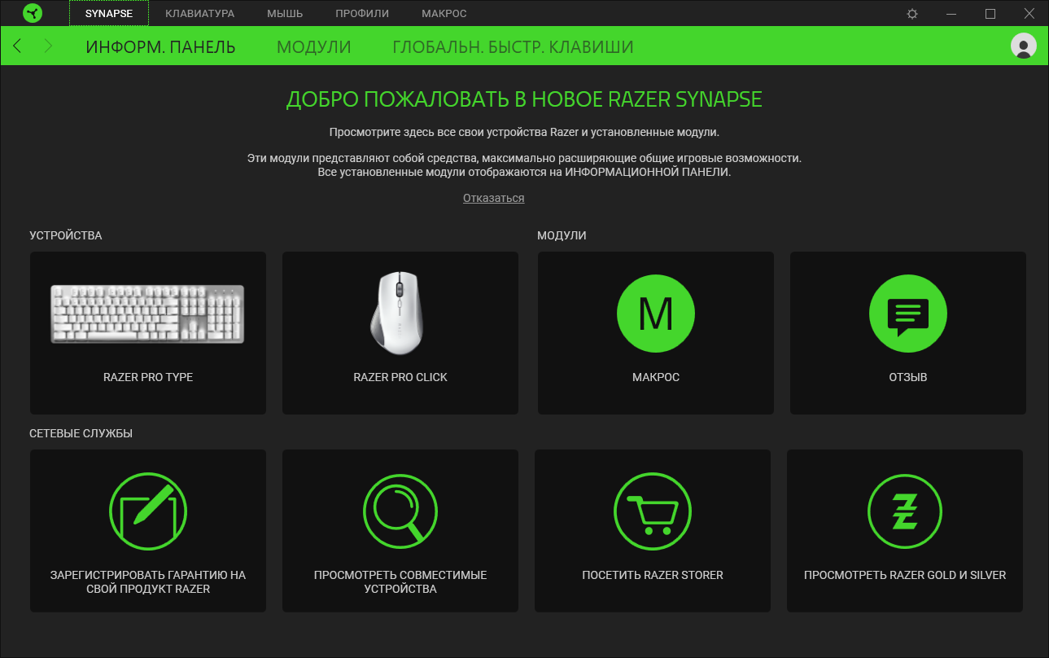Open the Отзыв feedback icon
The image size is (1049, 658).
click(x=908, y=314)
